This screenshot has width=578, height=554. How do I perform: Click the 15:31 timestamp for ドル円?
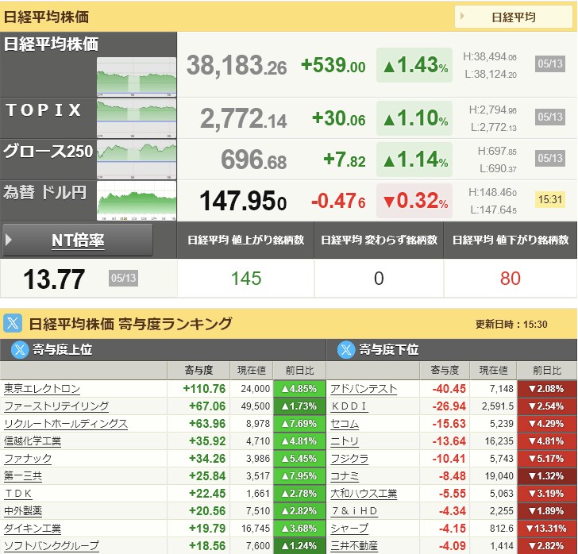(x=550, y=200)
